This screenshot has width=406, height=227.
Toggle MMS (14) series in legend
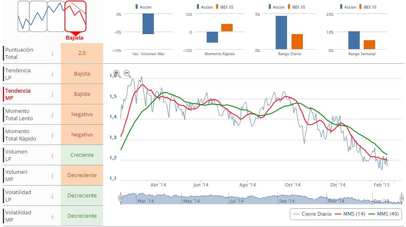coord(350,214)
